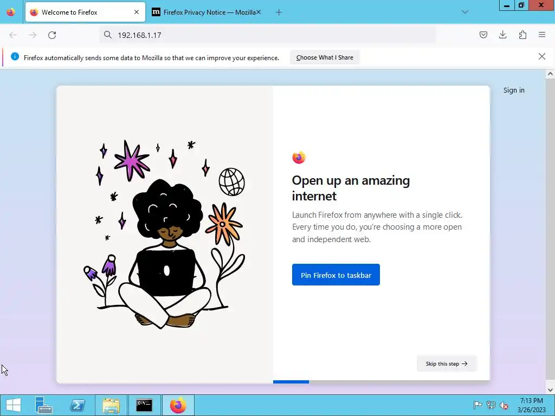The height and width of the screenshot is (416, 555).
Task: Click Skip this step button
Action: point(447,363)
